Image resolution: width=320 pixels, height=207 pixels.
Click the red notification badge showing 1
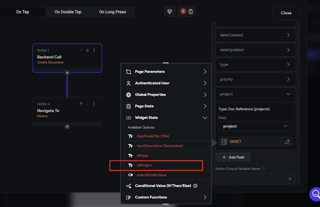point(182,11)
